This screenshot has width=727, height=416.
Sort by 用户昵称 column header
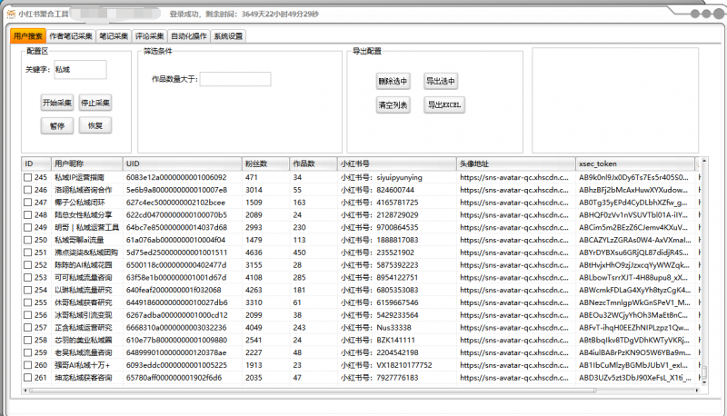[x=86, y=163]
